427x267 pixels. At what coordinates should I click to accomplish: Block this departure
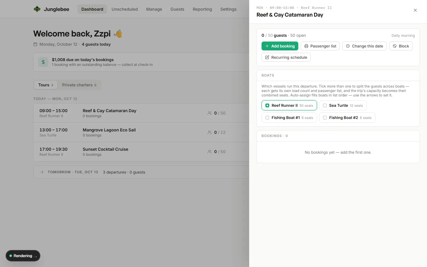[x=401, y=46]
